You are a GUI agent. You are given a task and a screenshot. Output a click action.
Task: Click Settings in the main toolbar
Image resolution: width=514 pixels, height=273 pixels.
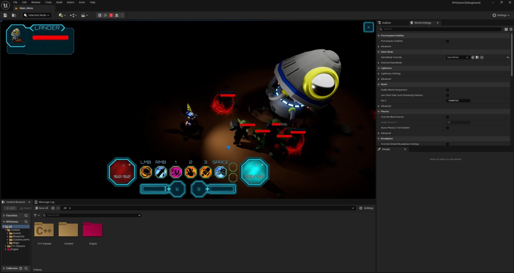tap(501, 15)
